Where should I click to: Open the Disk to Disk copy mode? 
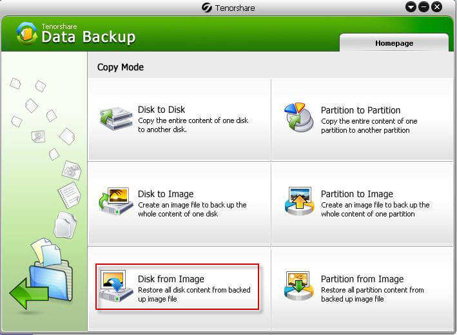[161, 110]
